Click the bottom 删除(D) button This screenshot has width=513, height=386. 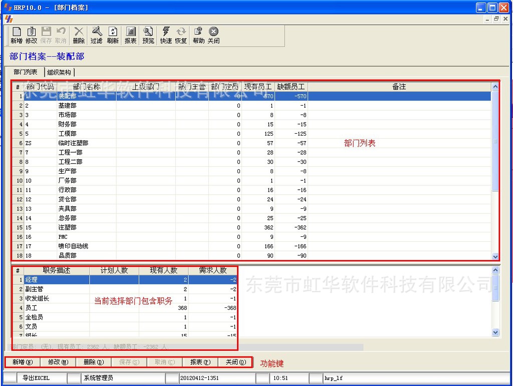tap(94, 362)
